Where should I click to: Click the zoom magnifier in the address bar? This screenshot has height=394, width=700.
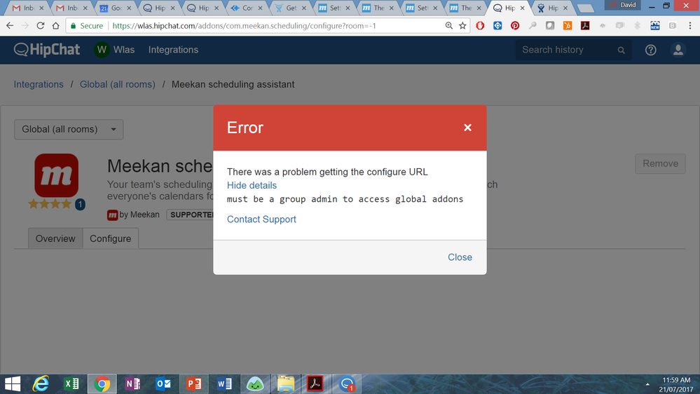tap(448, 26)
